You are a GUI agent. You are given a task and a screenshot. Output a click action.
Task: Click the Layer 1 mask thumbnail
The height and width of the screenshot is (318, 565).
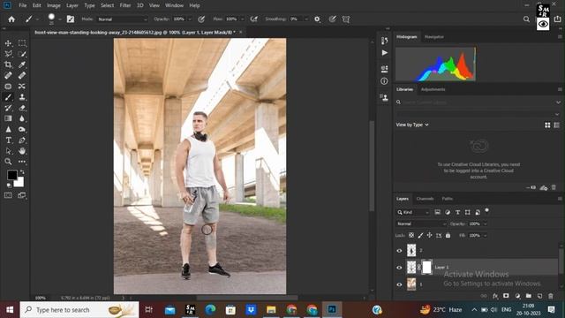427,267
